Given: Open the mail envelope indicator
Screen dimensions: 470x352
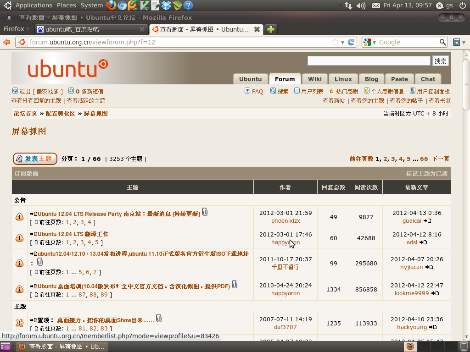Looking at the screenshot, I should pyautogui.click(x=375, y=5).
